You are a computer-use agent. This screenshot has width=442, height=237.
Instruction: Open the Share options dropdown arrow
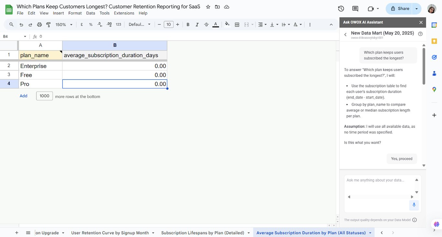pyautogui.click(x=417, y=9)
